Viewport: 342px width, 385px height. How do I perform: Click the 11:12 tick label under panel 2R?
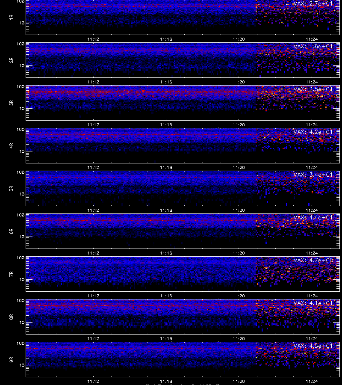pyautogui.click(x=93, y=82)
